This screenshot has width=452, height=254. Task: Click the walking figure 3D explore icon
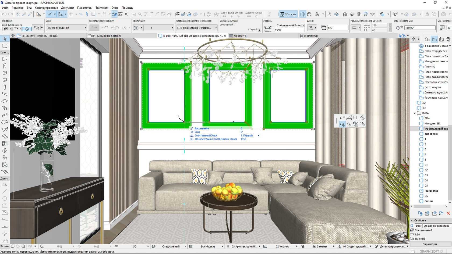[x=330, y=14]
